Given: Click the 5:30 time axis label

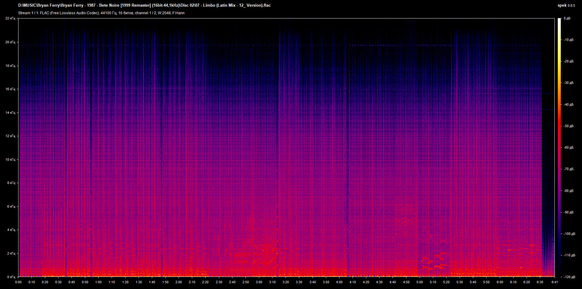Looking at the screenshot, I should pos(460,282).
